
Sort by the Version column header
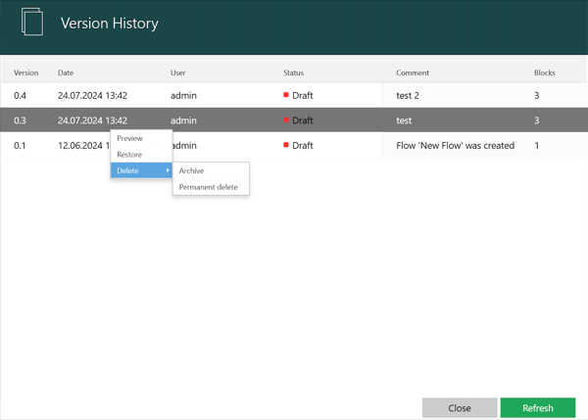[26, 72]
